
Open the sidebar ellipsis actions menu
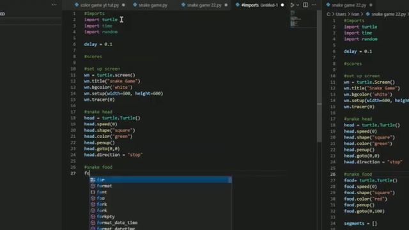54,4
